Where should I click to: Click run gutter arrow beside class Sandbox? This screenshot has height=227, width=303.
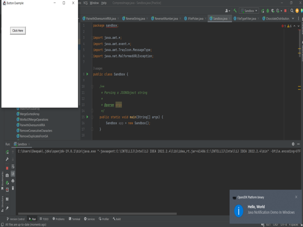[x=88, y=74]
